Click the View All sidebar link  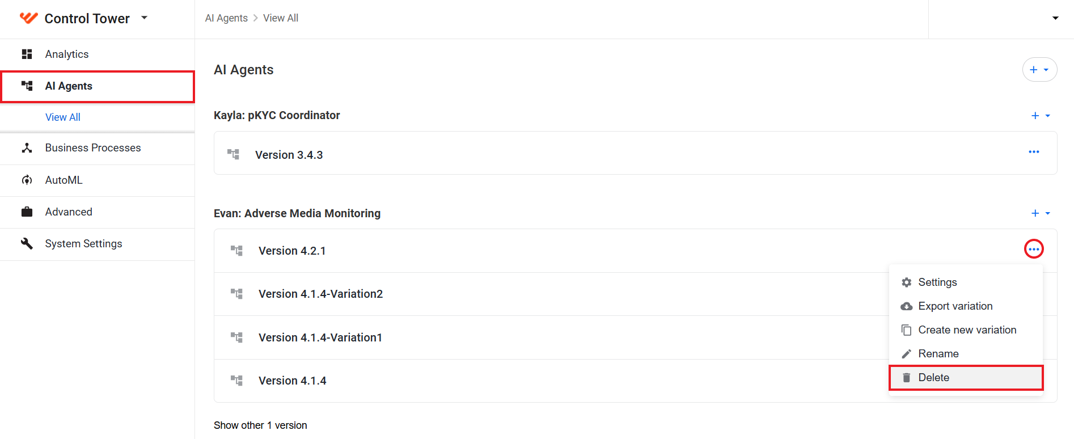pos(63,117)
